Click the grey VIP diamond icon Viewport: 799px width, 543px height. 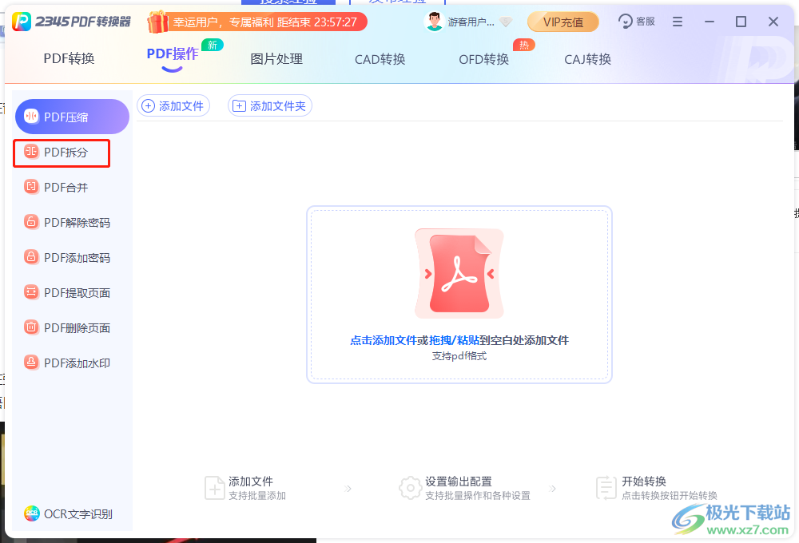coord(506,22)
